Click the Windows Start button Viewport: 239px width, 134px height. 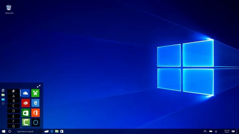coord(3,131)
